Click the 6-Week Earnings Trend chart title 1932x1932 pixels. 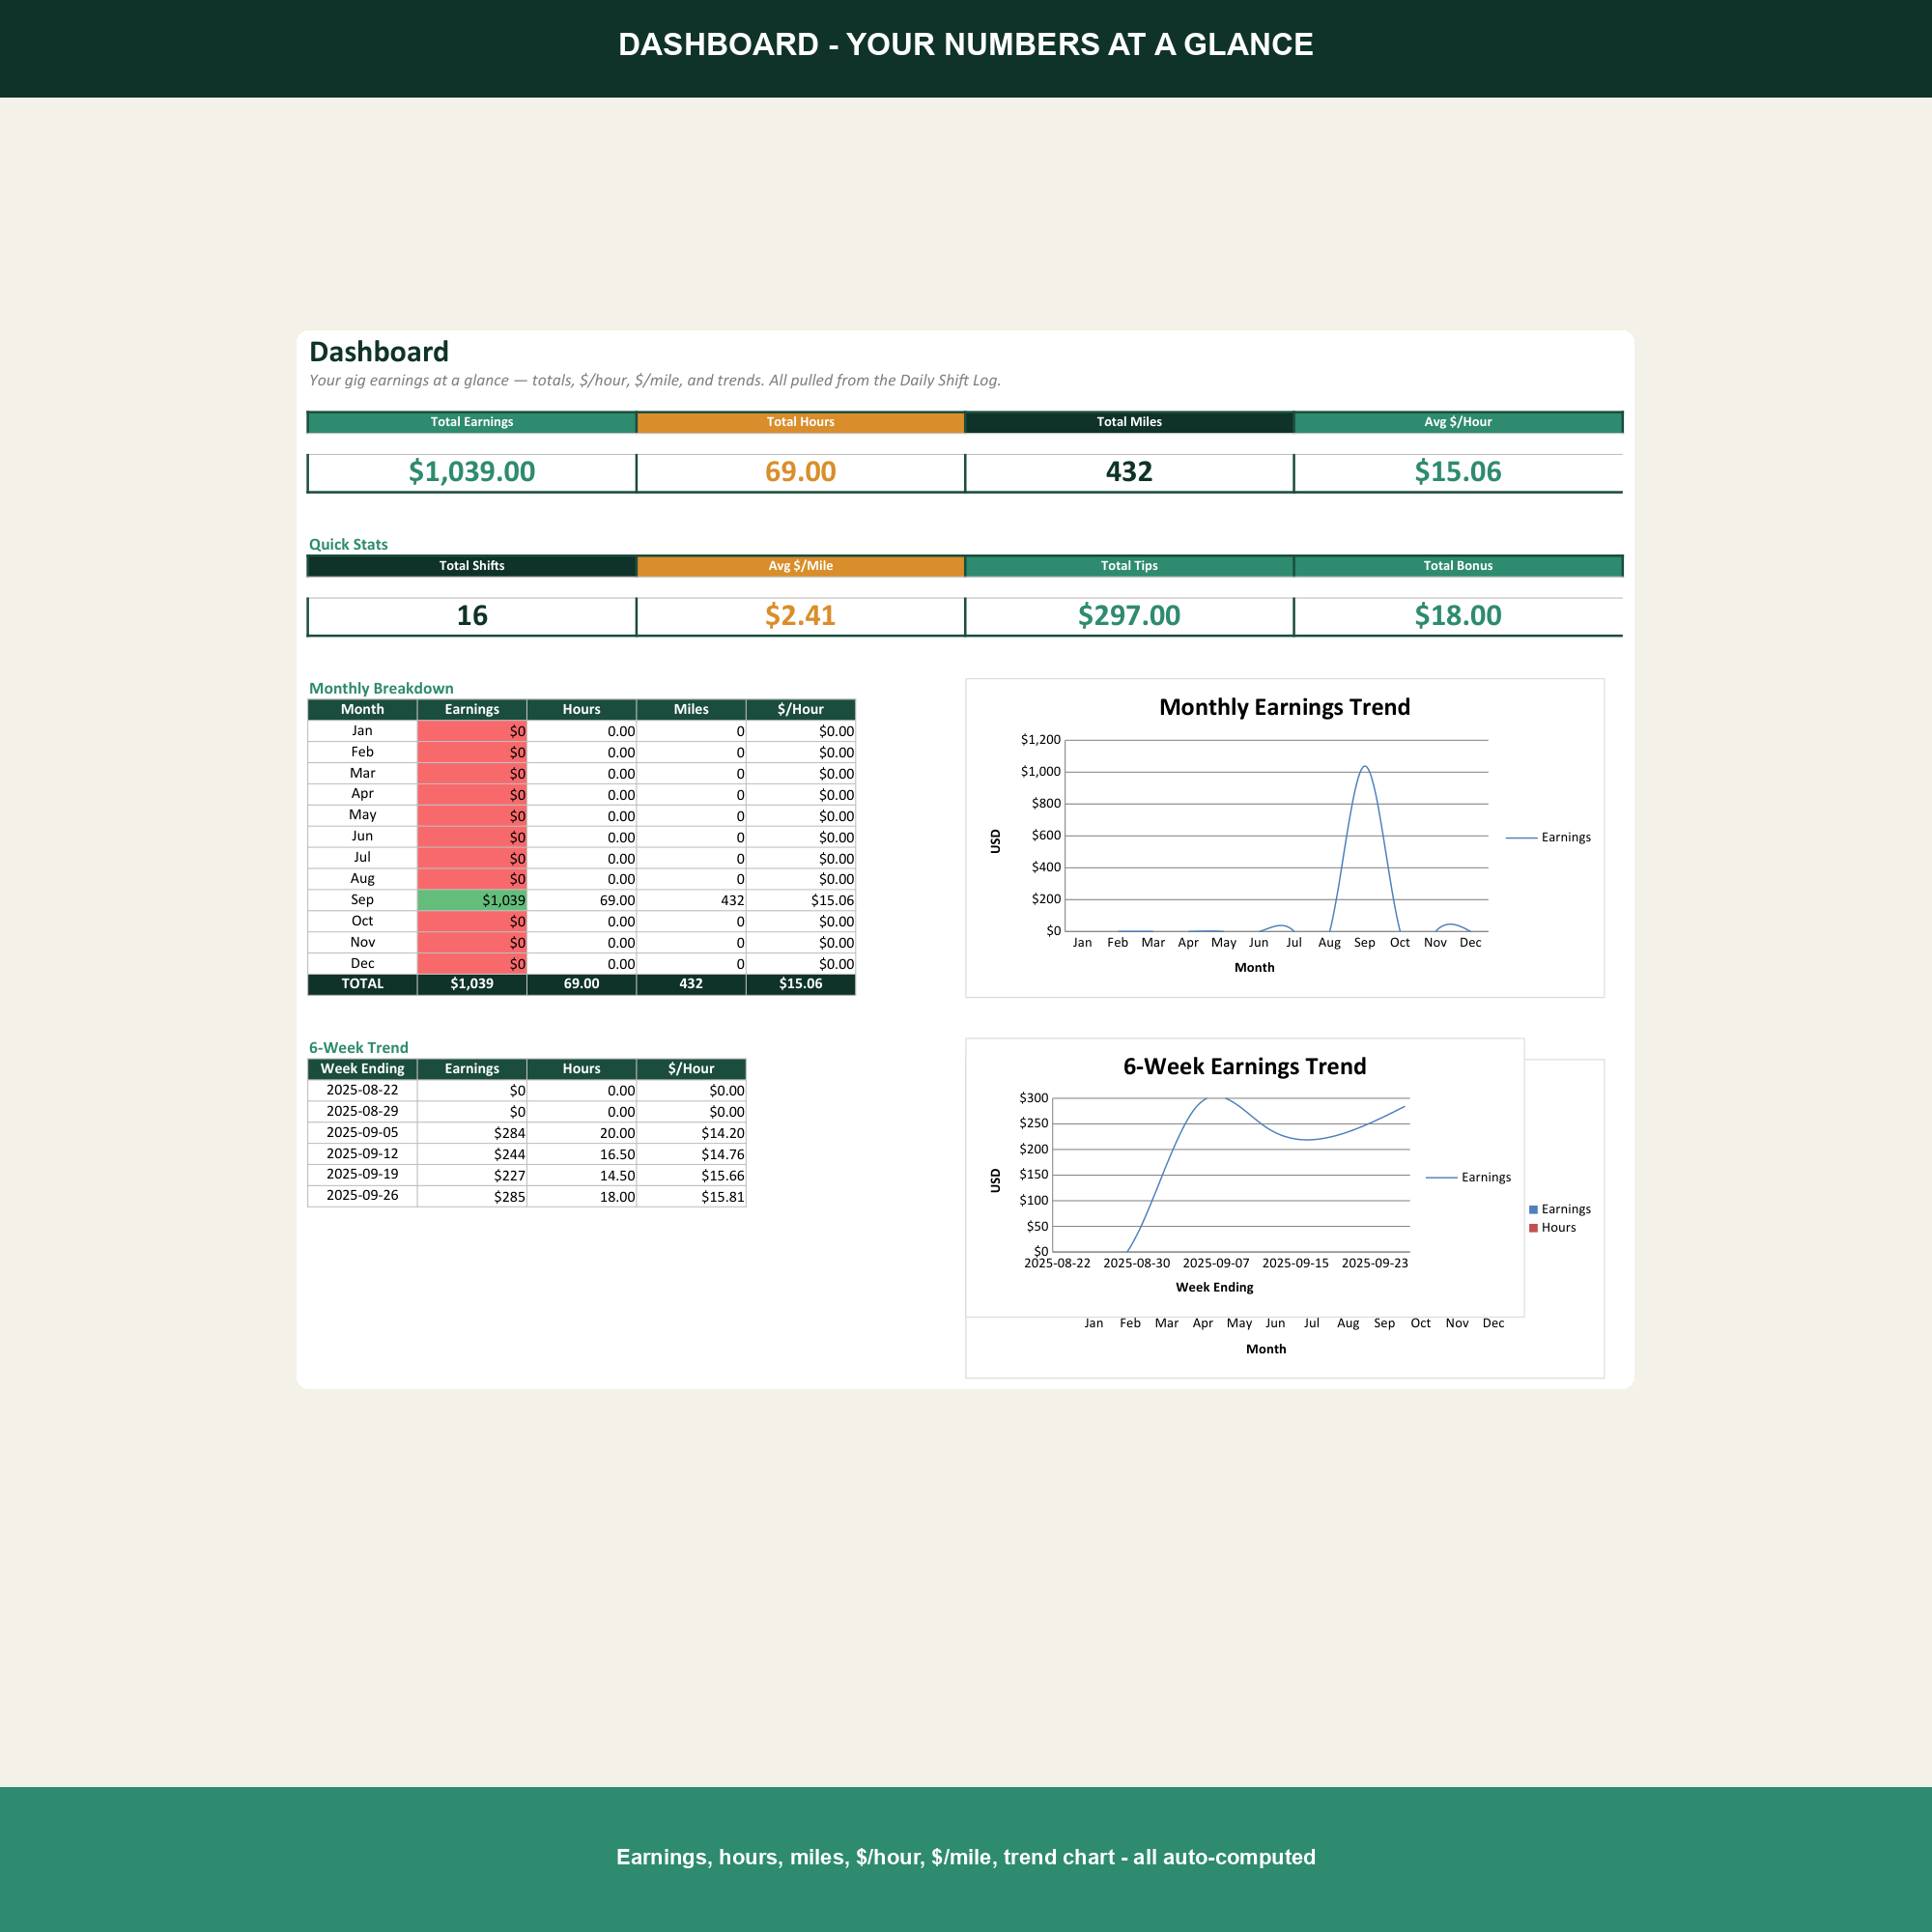tap(1244, 1066)
